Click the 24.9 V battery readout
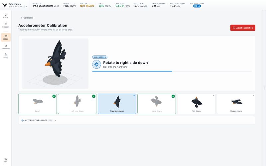This screenshot has height=166, width=266. pyautogui.click(x=123, y=6)
